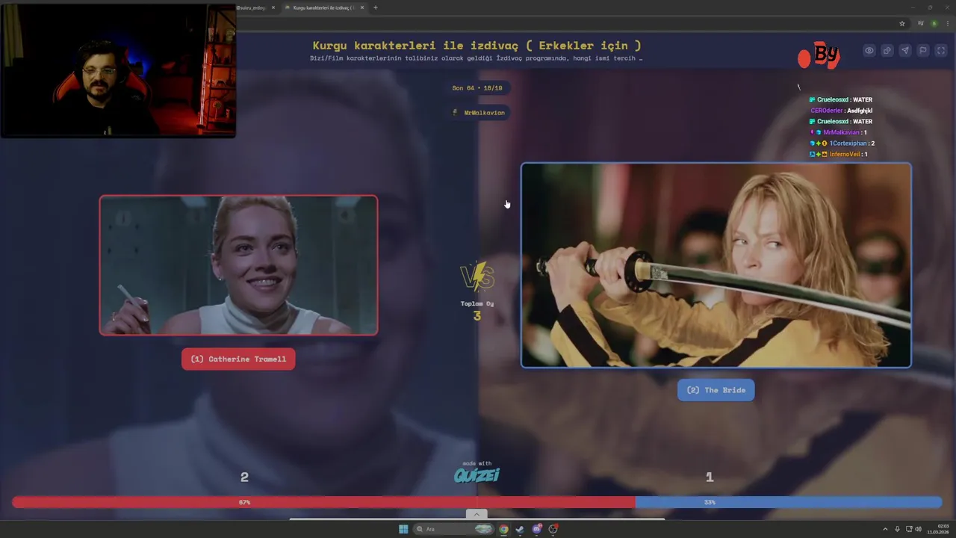This screenshot has width=956, height=538.
Task: Open the green Chrome profile avatar
Action: (x=934, y=23)
